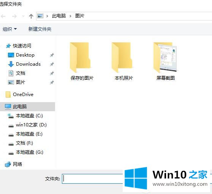Click the C: system drive icon
Image resolution: width=212 pixels, height=194 pixels.
point(11,116)
